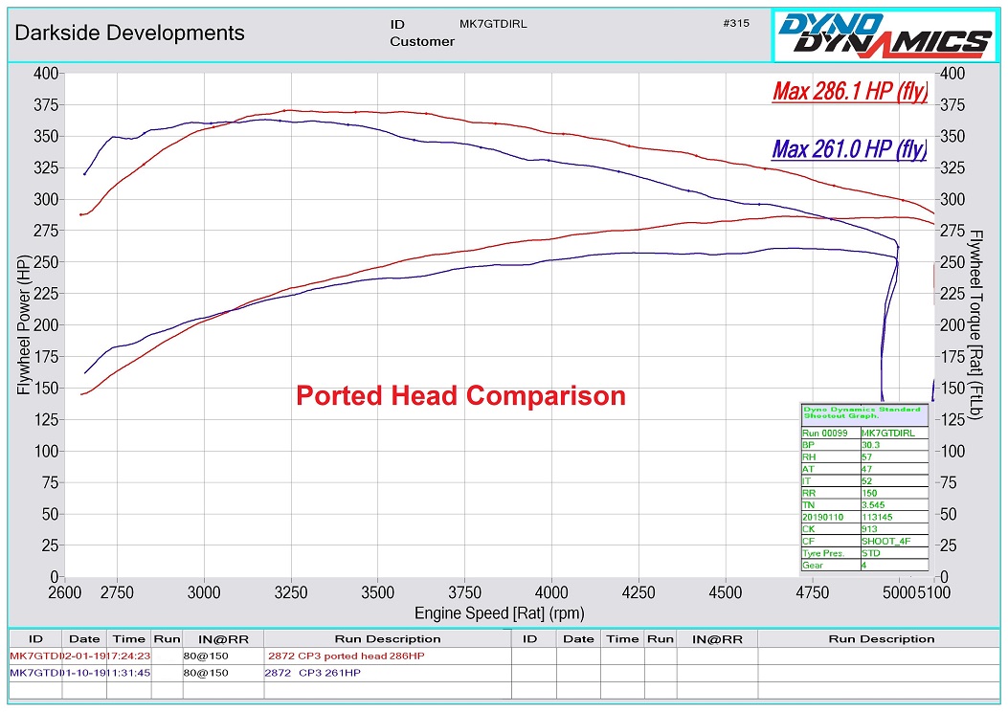Click the MK7GTDIRL ID in the header
Viewport: 1008px width, 712px height.
(493, 24)
